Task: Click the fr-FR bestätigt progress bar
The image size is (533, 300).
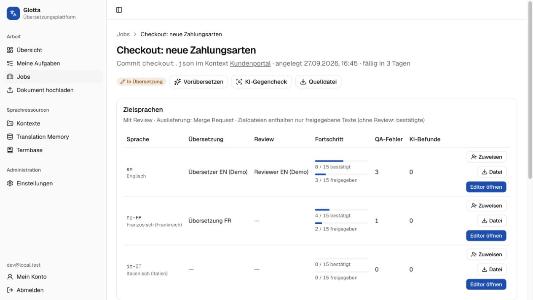Action: click(342, 210)
